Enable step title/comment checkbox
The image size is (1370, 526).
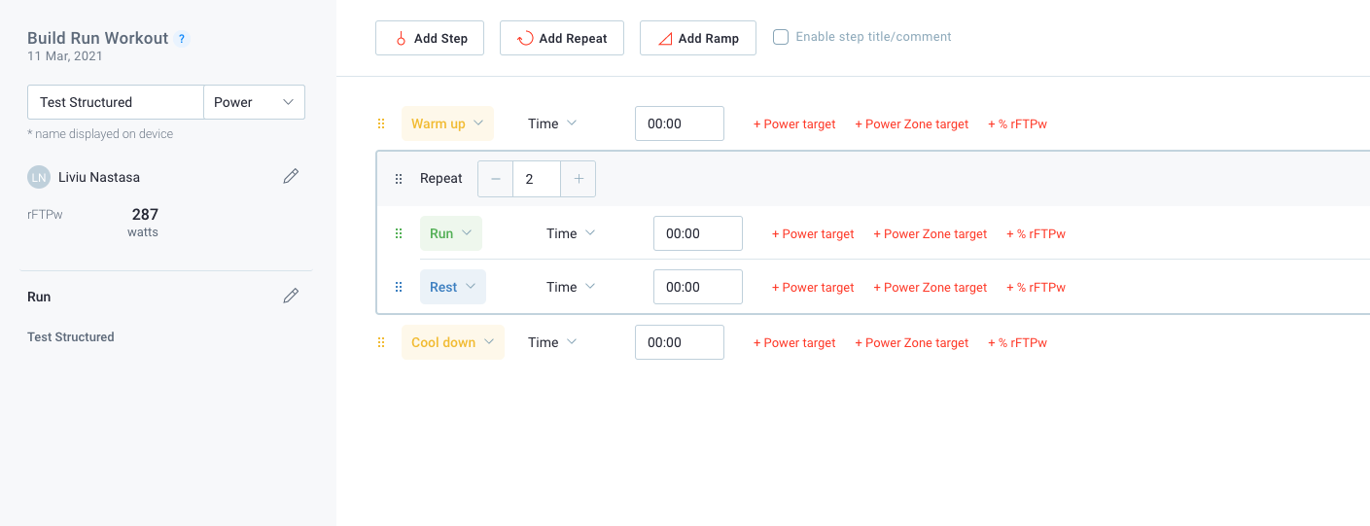tap(781, 37)
